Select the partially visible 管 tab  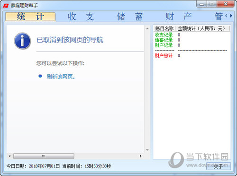pos(219,17)
